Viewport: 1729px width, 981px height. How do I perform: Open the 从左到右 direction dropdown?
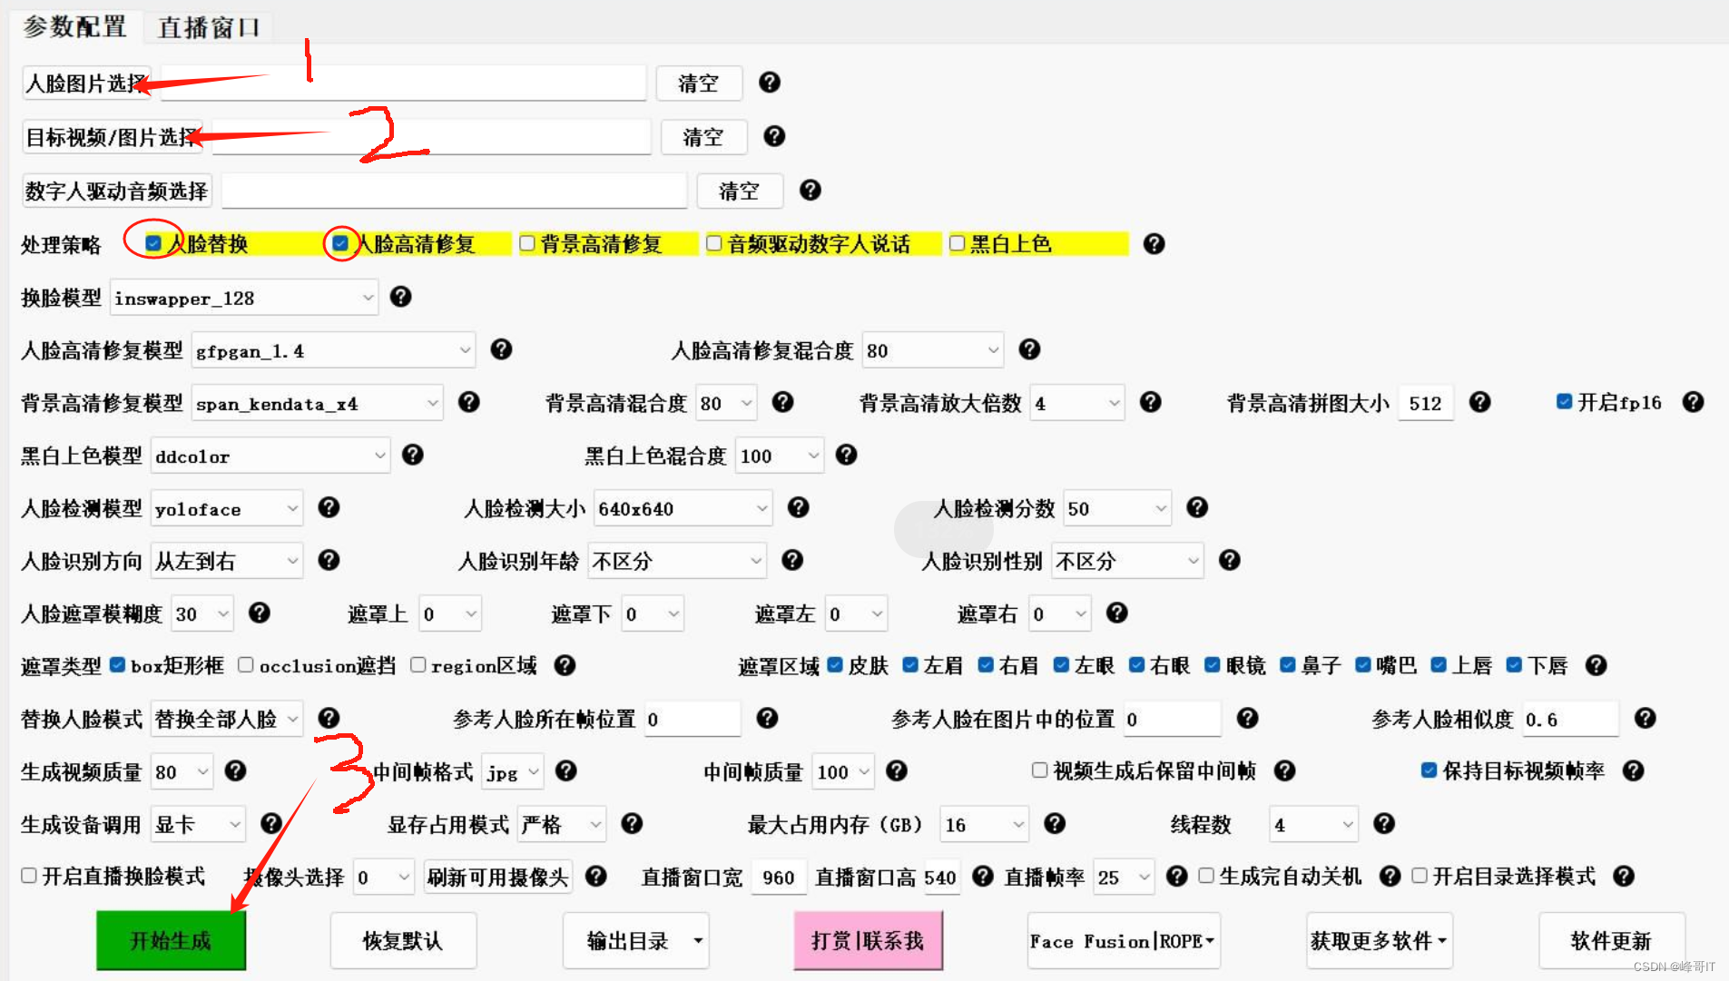click(x=227, y=561)
